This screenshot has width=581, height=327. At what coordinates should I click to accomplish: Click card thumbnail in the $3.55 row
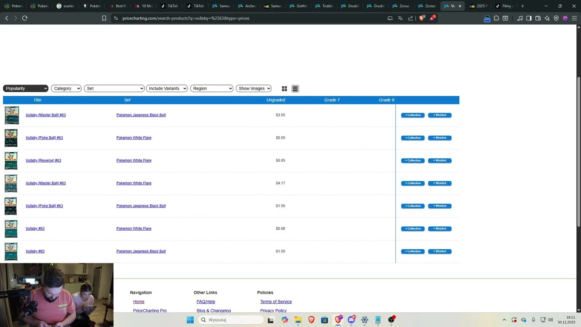12,115
